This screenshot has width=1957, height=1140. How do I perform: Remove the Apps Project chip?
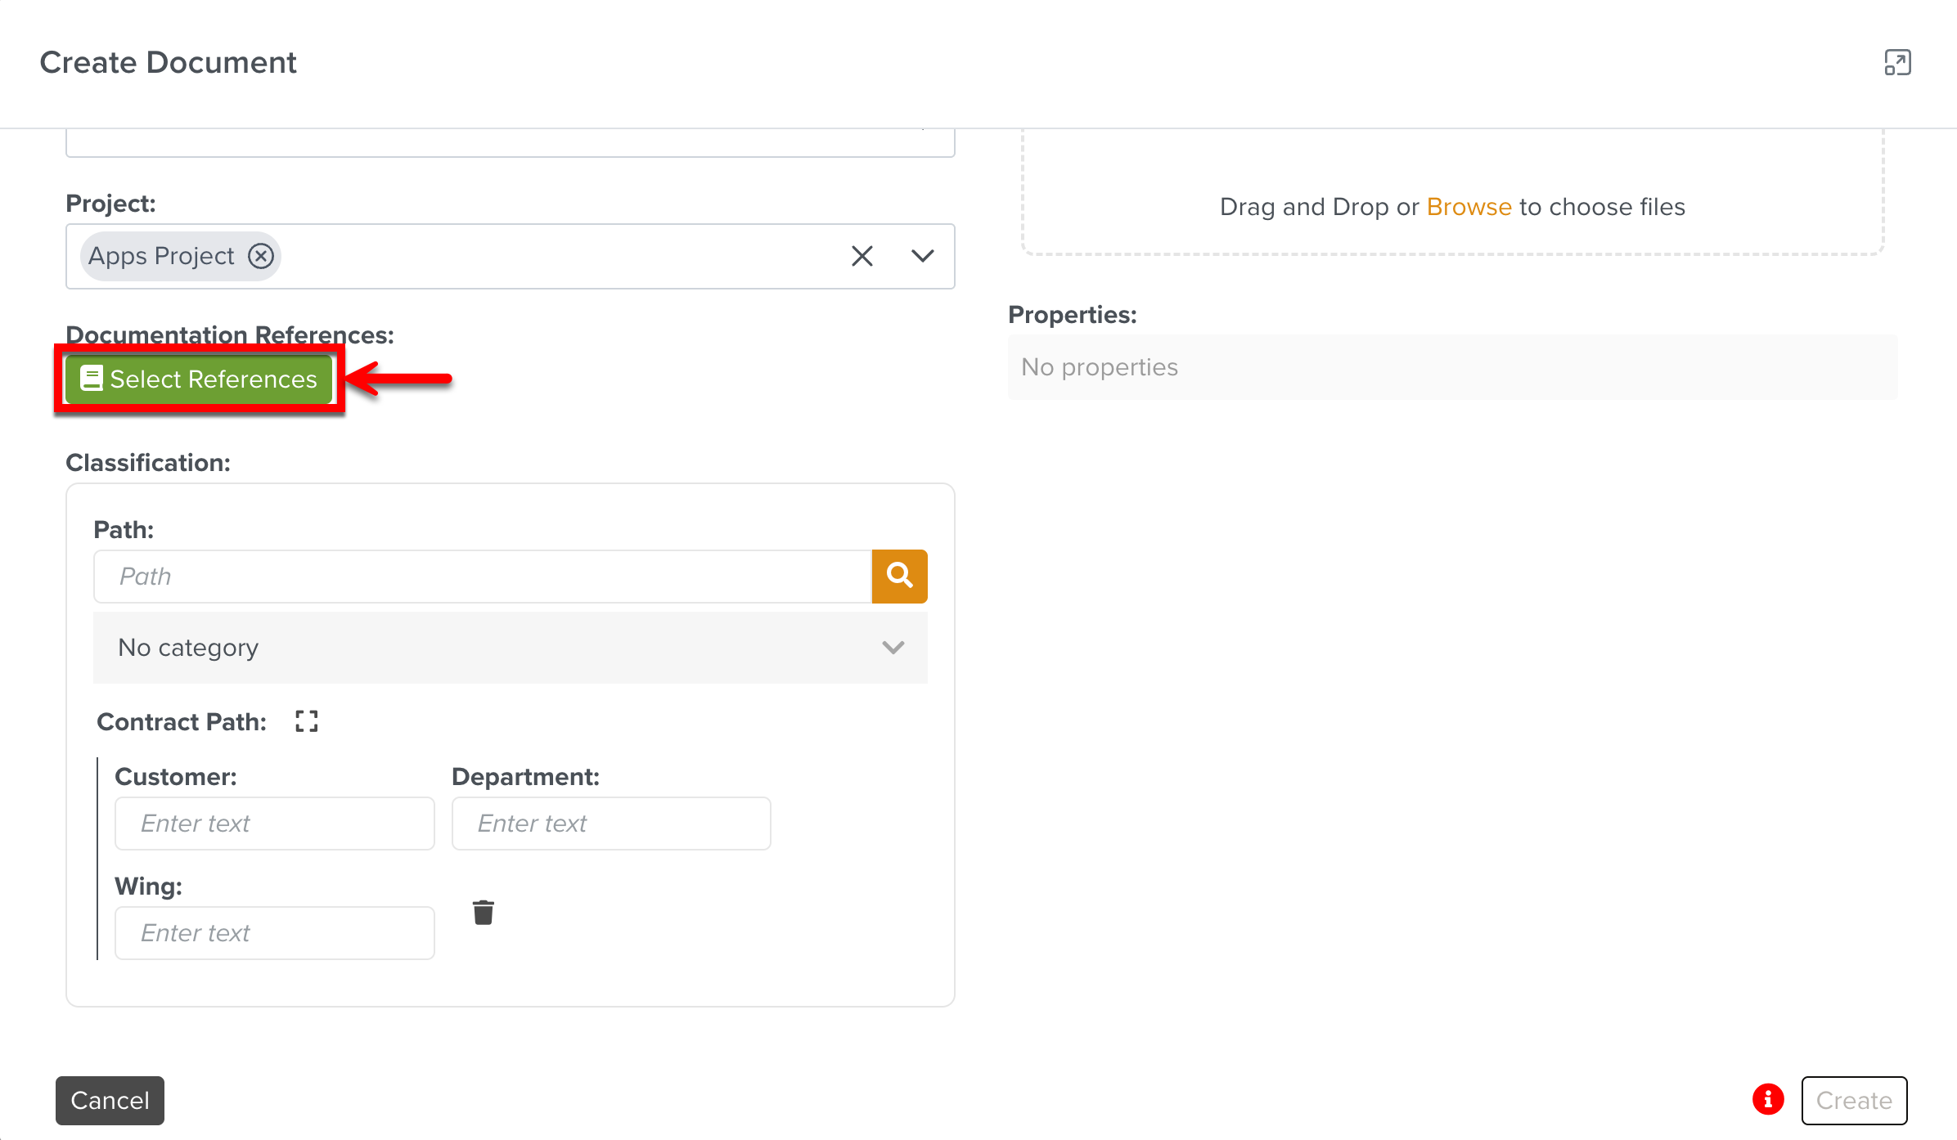(261, 256)
